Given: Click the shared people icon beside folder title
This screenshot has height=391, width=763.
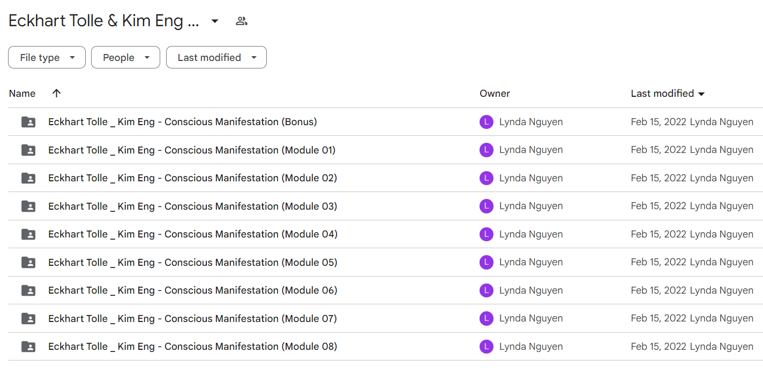Looking at the screenshot, I should click(x=242, y=21).
